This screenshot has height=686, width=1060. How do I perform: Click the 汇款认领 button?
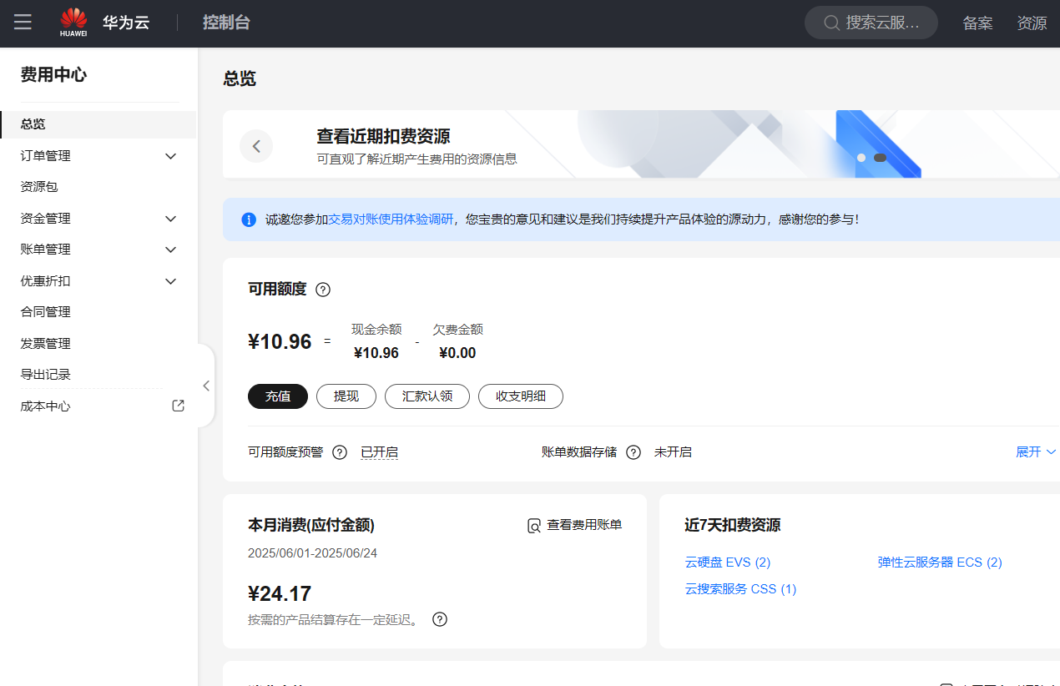(427, 396)
